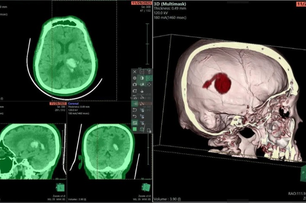This screenshot has width=306, height=203.
Task: Toggle the highlighted green focus-frame icon
Action: [x=149, y=78]
